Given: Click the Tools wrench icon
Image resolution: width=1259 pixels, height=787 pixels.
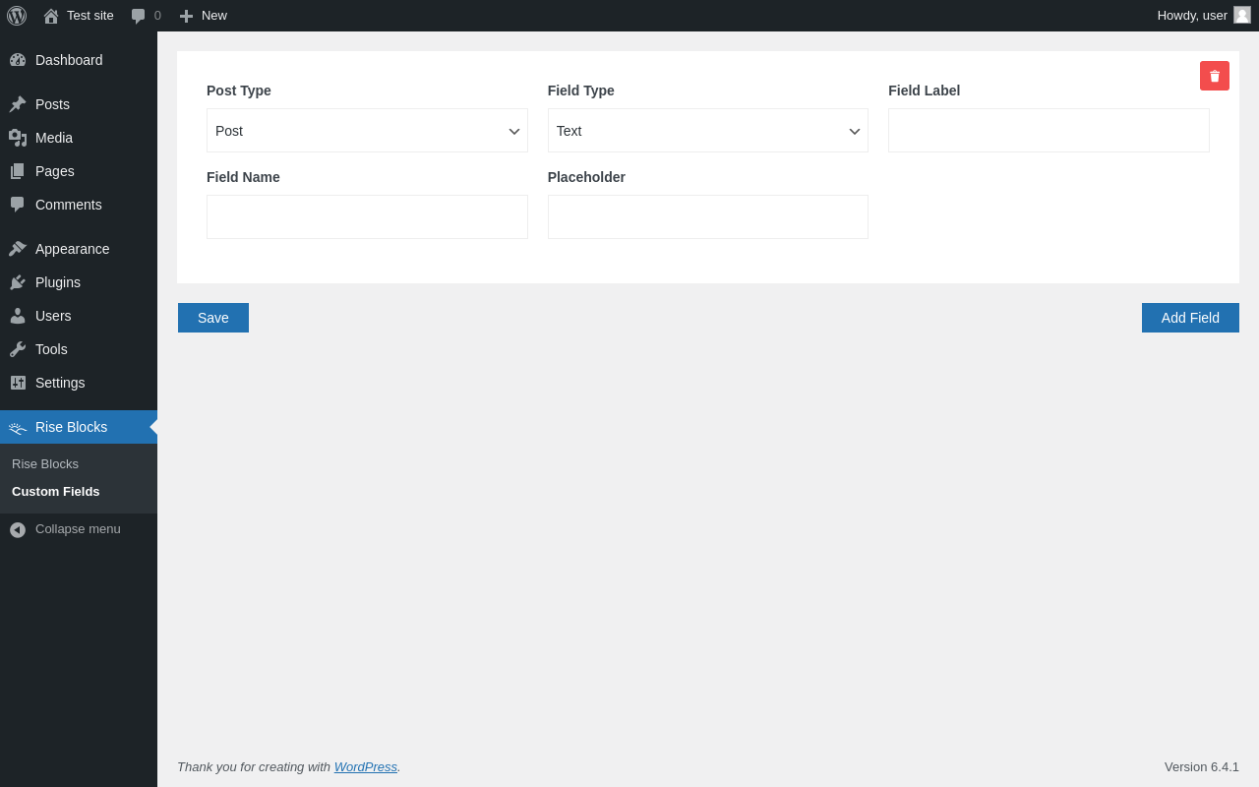Looking at the screenshot, I should (18, 349).
